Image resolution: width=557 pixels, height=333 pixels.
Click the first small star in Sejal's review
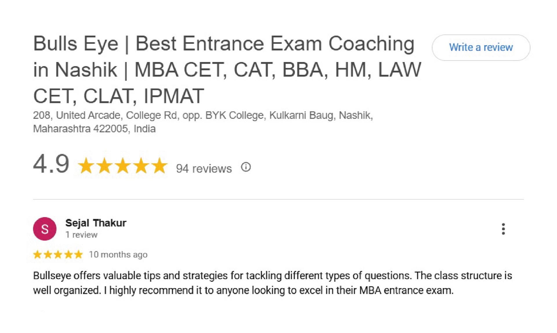[x=38, y=254]
